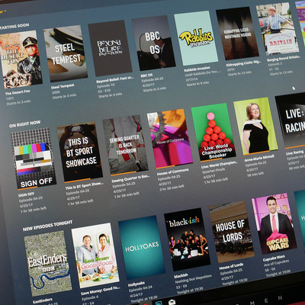305x305 pixels.
Task: Select The Desert Fox poster
Action: (21, 59)
